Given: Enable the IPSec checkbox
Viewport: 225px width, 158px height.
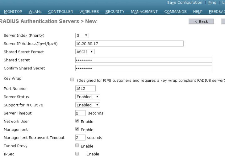Looking at the screenshot, I should (x=77, y=154).
